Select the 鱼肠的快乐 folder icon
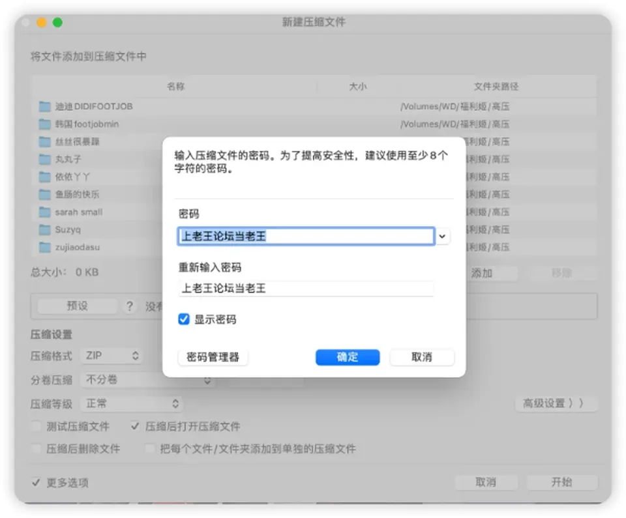 pos(45,194)
